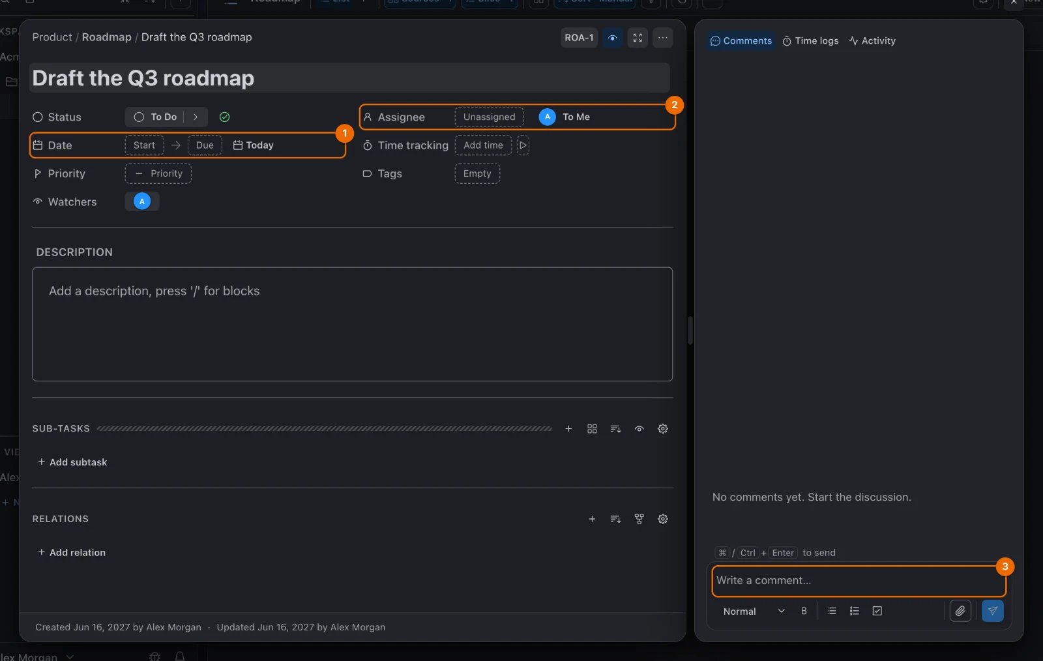Open the three-dot more options menu
This screenshot has height=661, width=1043.
coord(663,38)
